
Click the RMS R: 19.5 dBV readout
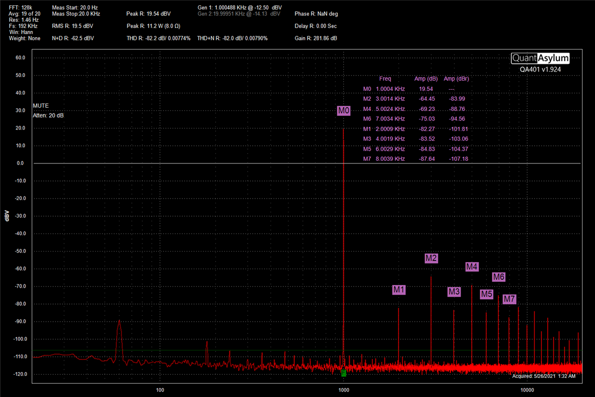pos(72,26)
